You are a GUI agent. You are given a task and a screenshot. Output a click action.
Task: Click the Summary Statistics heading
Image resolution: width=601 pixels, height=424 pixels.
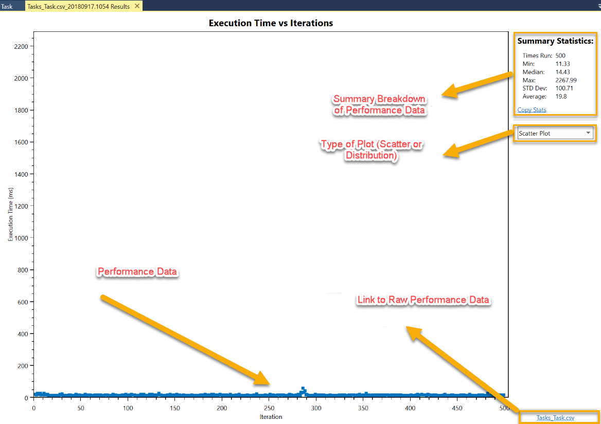pos(555,41)
